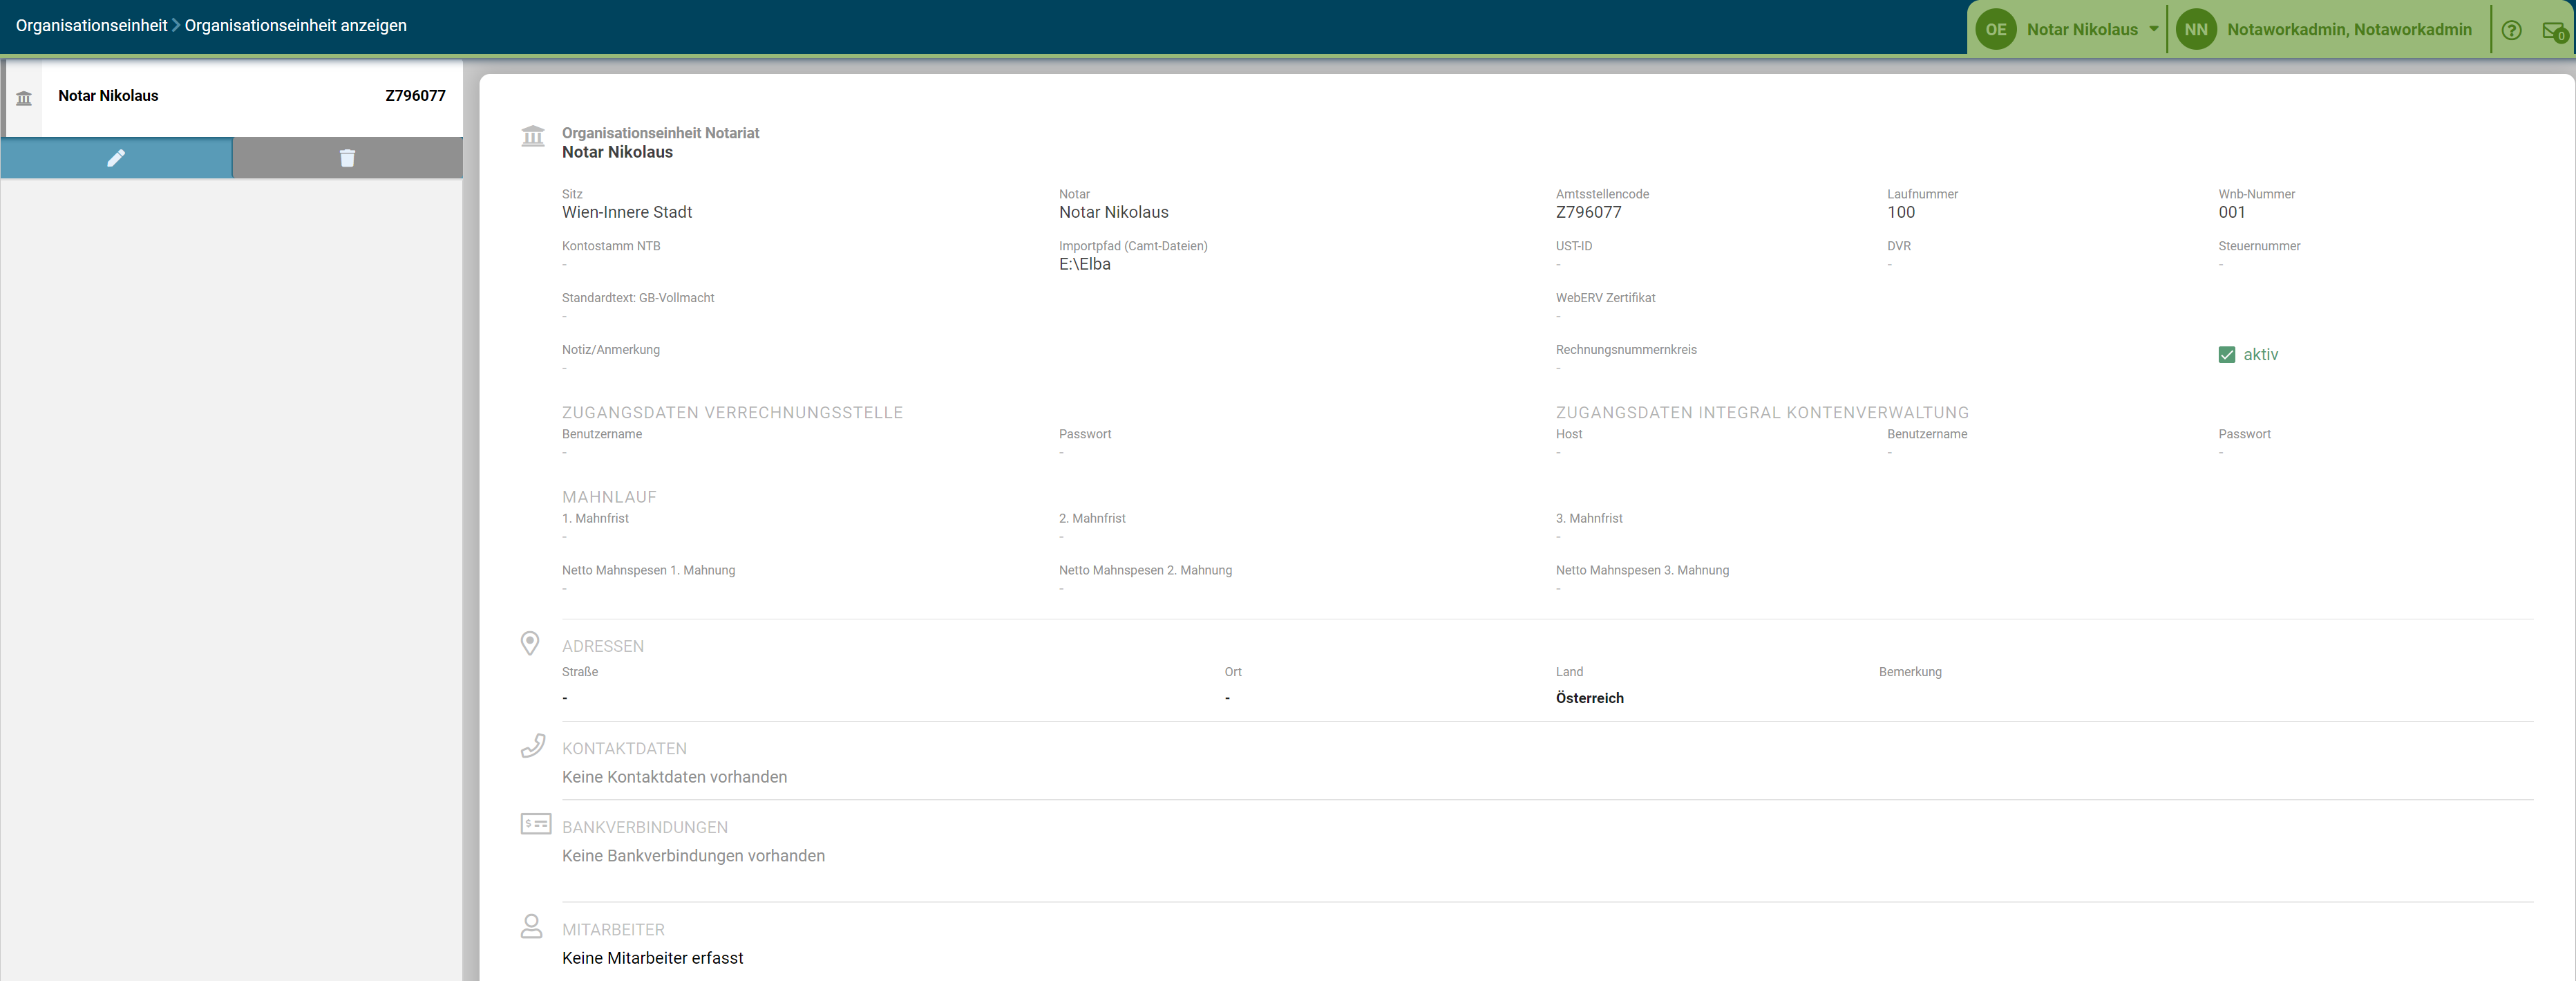Viewport: 2576px width, 981px height.
Task: Click the green OE avatar circle
Action: click(1996, 30)
